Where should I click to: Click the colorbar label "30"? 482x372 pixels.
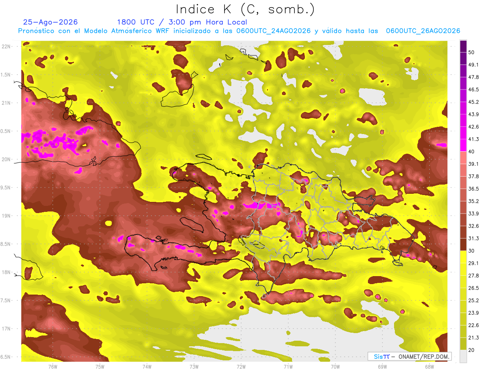472,250
